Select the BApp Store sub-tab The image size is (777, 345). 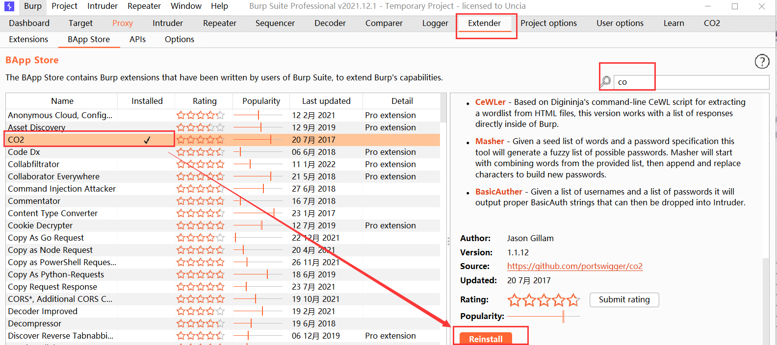[89, 39]
